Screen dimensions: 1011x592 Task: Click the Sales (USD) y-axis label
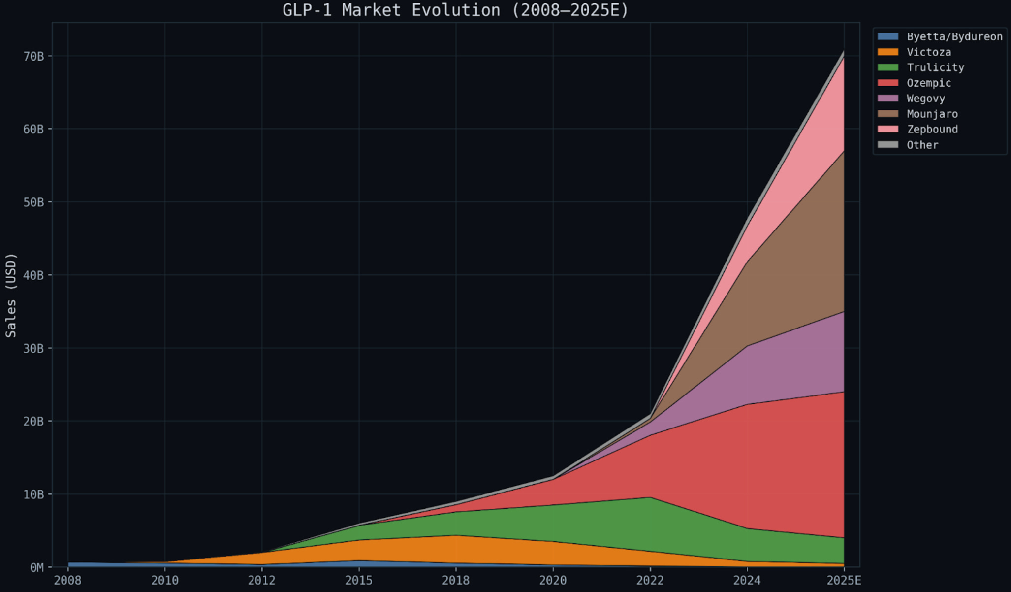pyautogui.click(x=11, y=295)
